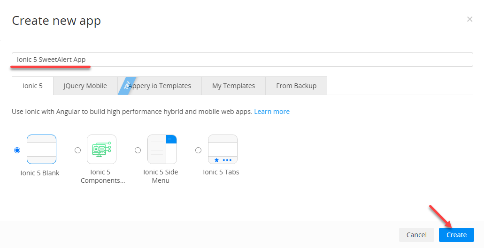Click the Ionic 5 Side Menu icon
Viewport: 484px width, 248px height.
click(162, 150)
